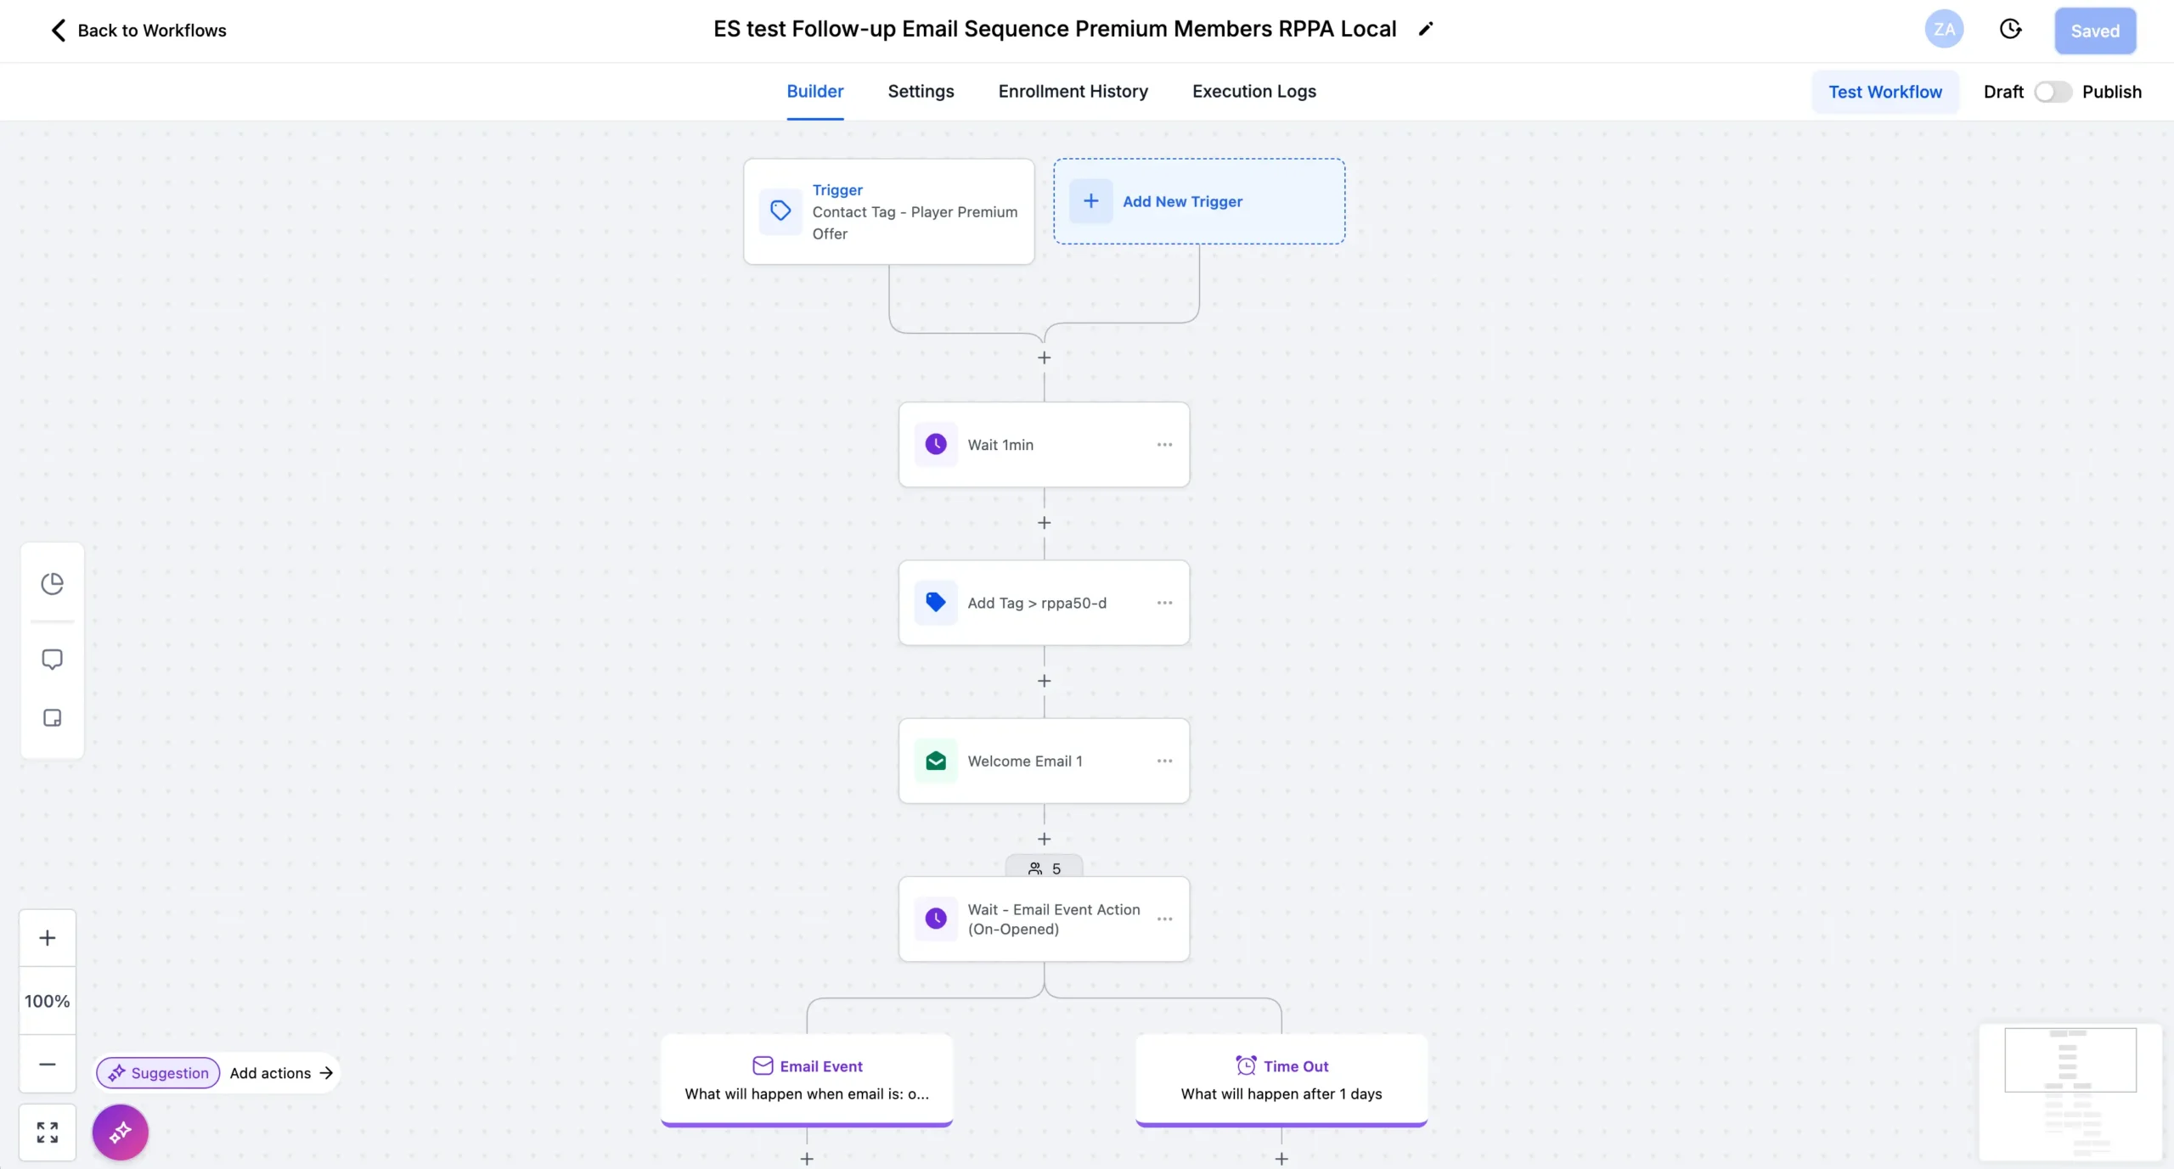Open options menu for Wait 1min step
Viewport: 2174px width, 1169px height.
1164,445
